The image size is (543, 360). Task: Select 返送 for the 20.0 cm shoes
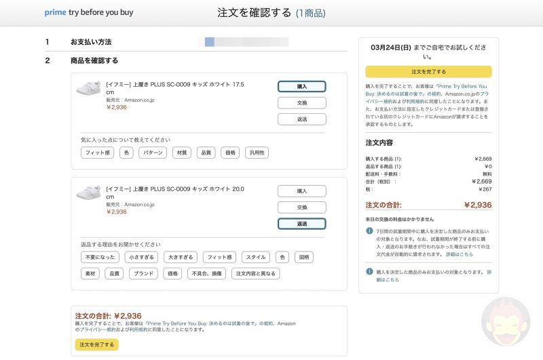pos(301,224)
